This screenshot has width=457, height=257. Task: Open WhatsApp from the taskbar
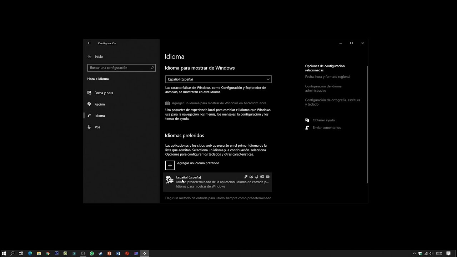tap(92, 253)
